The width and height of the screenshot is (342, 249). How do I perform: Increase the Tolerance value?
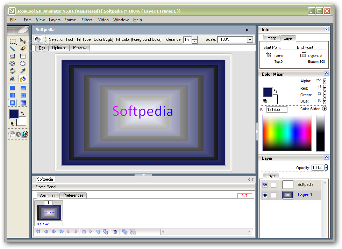pos(195,38)
